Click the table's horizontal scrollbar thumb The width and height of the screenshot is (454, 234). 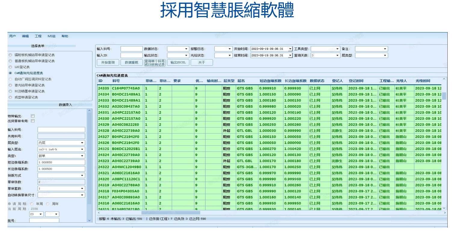[170, 213]
